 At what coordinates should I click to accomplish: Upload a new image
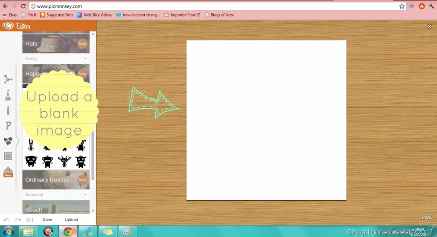71,220
